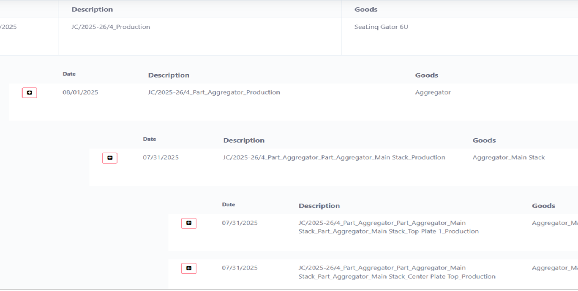Click the Main Stack row's 07/31/2025 date
The height and width of the screenshot is (291, 578).
point(161,158)
